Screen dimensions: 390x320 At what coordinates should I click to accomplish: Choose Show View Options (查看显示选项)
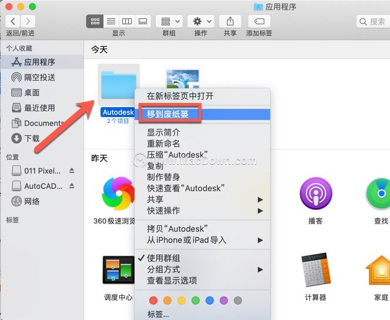[202, 281]
